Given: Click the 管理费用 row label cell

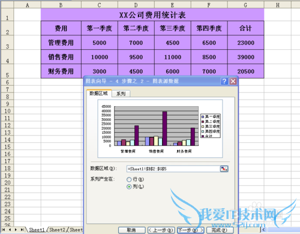Looking at the screenshot, I should click(x=61, y=43).
